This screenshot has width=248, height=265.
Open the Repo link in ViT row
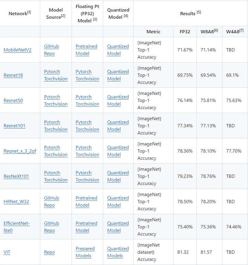[x=49, y=252]
